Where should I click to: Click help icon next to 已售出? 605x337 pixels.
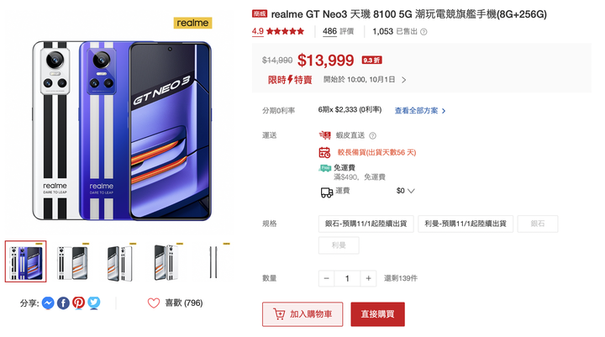[423, 32]
